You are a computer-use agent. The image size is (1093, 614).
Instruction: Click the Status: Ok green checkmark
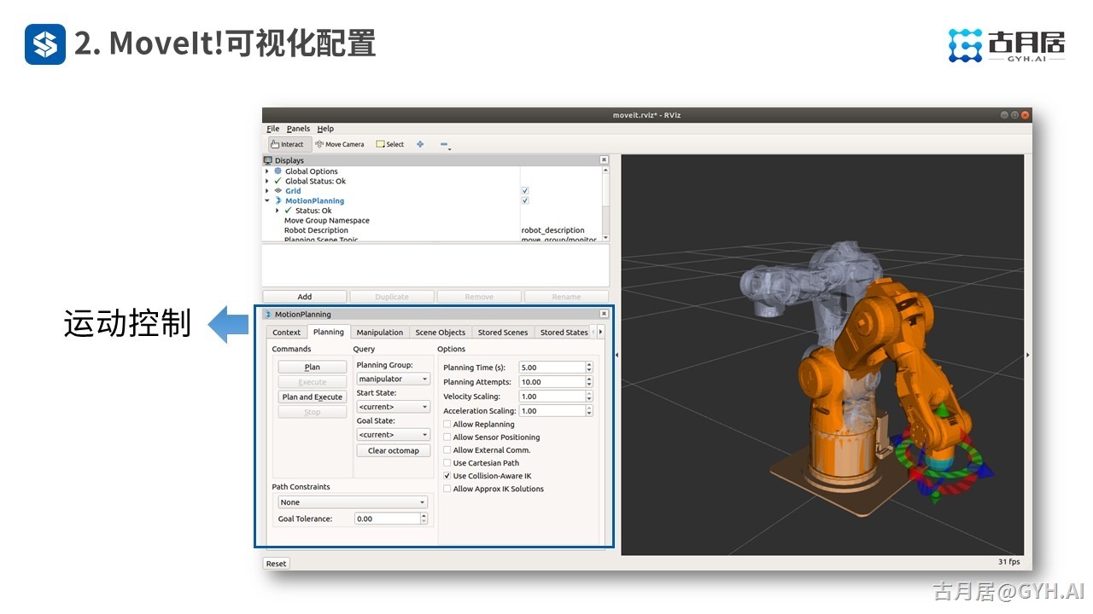pos(288,211)
